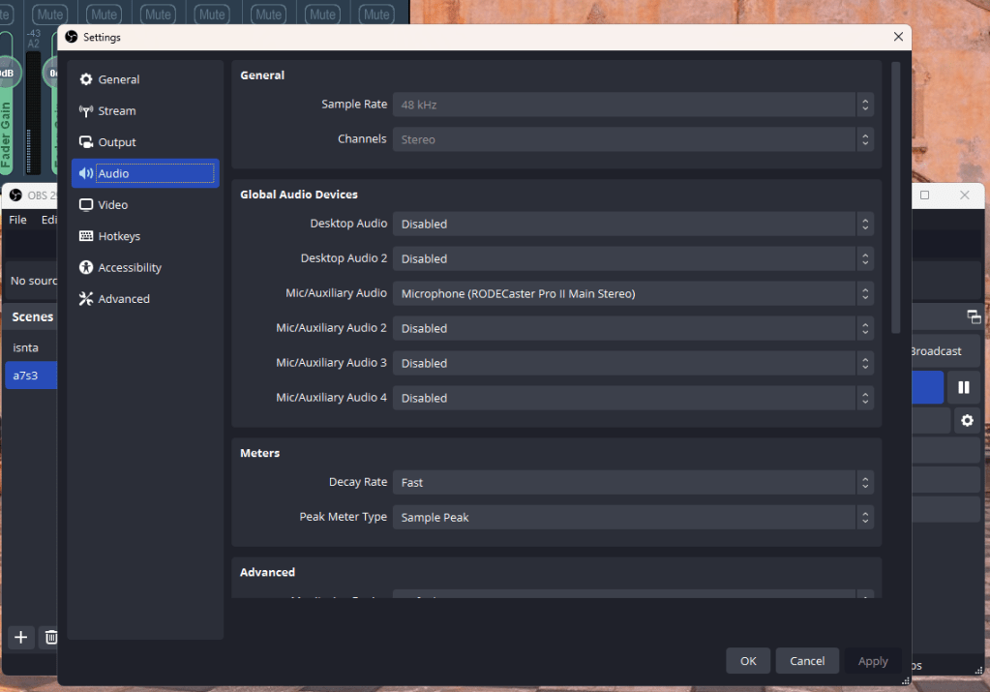This screenshot has width=990, height=692.
Task: Adjust the Fader Gain slider knob
Action: coord(8,73)
